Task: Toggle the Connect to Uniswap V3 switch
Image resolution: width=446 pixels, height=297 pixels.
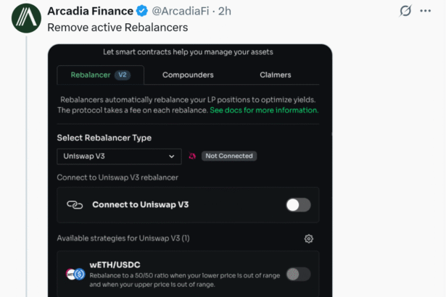Action: (297, 205)
